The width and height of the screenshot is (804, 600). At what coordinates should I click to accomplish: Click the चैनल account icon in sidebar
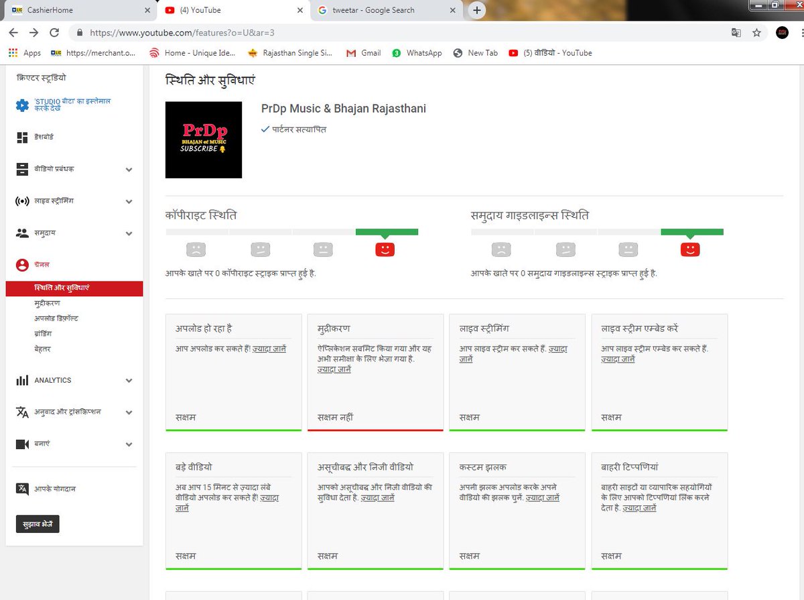pyautogui.click(x=22, y=265)
